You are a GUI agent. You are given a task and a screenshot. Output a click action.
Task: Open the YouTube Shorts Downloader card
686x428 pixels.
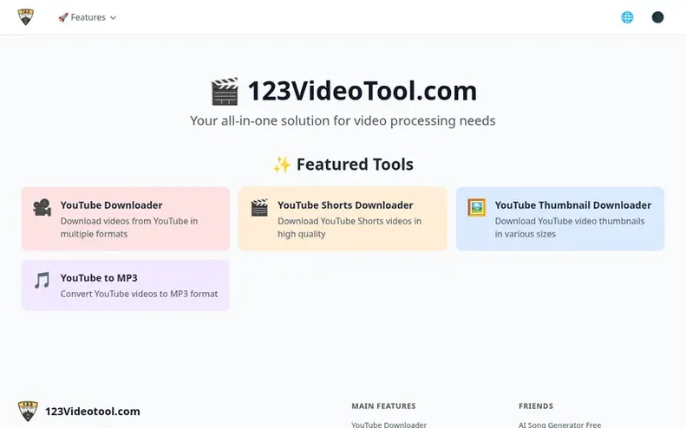[343, 218]
